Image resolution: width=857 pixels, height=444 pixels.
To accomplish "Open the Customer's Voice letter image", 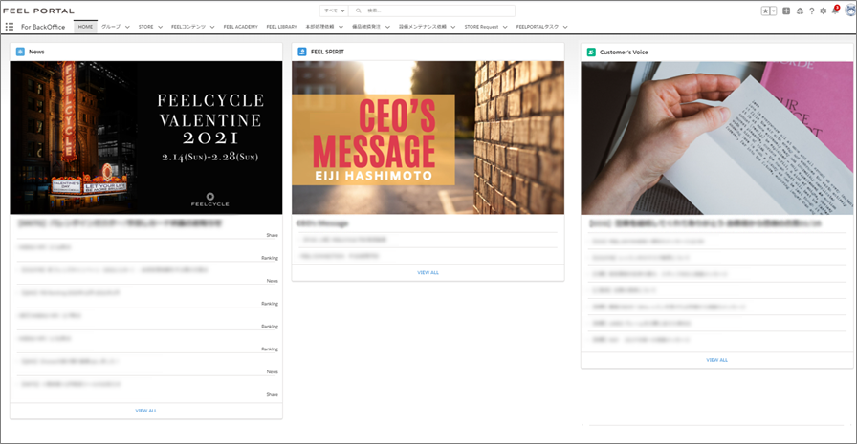I will pyautogui.click(x=717, y=138).
